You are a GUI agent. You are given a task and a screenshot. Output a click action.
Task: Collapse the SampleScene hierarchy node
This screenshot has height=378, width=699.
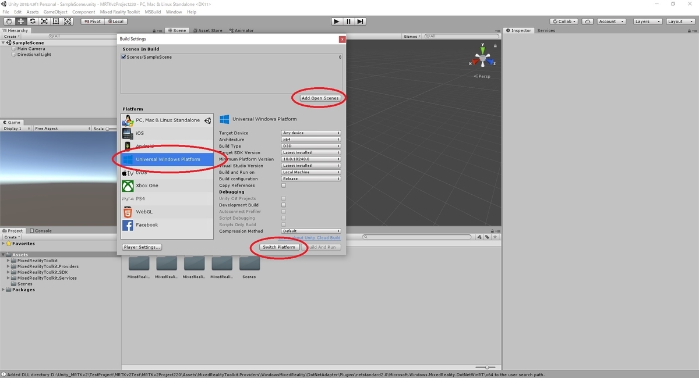(x=3, y=43)
